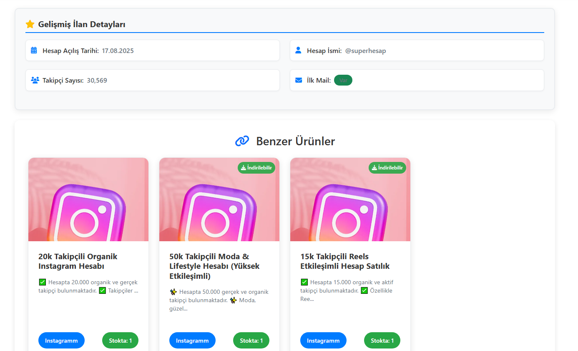Viewport: 578px width, 351px height.
Task: Click the envelope icon beside İlk Mail
Action: [x=299, y=80]
